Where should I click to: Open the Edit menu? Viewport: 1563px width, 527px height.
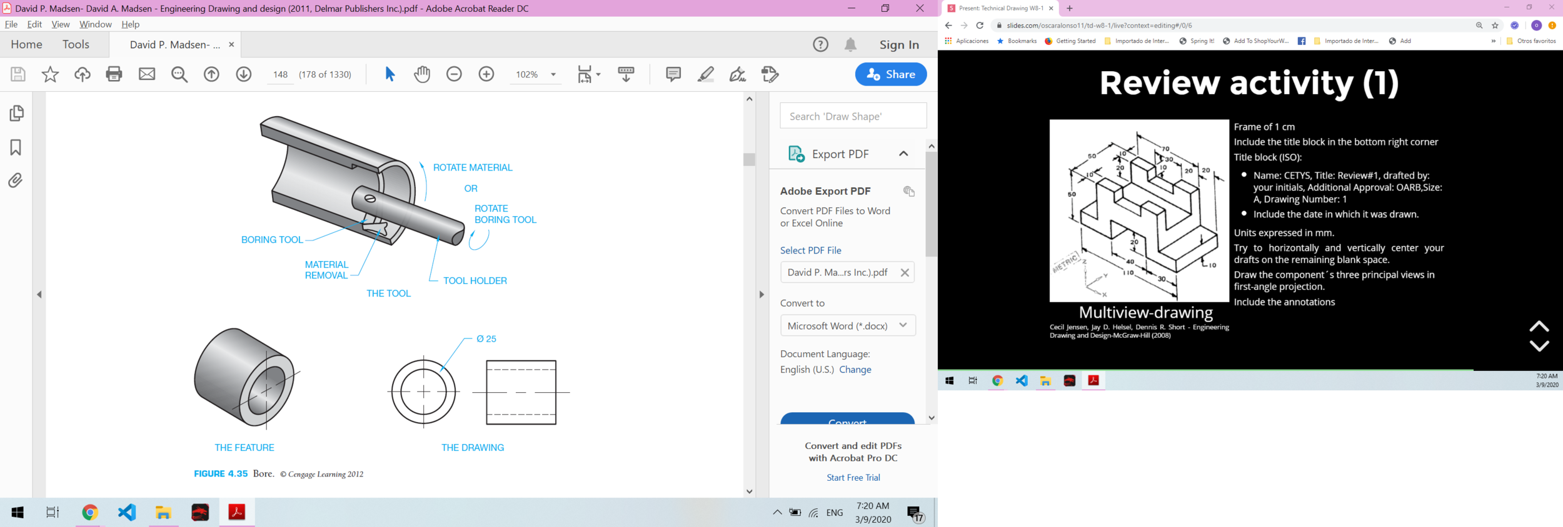[x=34, y=24]
